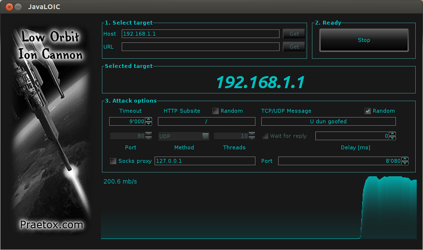This screenshot has height=250, width=423.
Task: Decrease the Timeout value with down arrow
Action: point(148,123)
